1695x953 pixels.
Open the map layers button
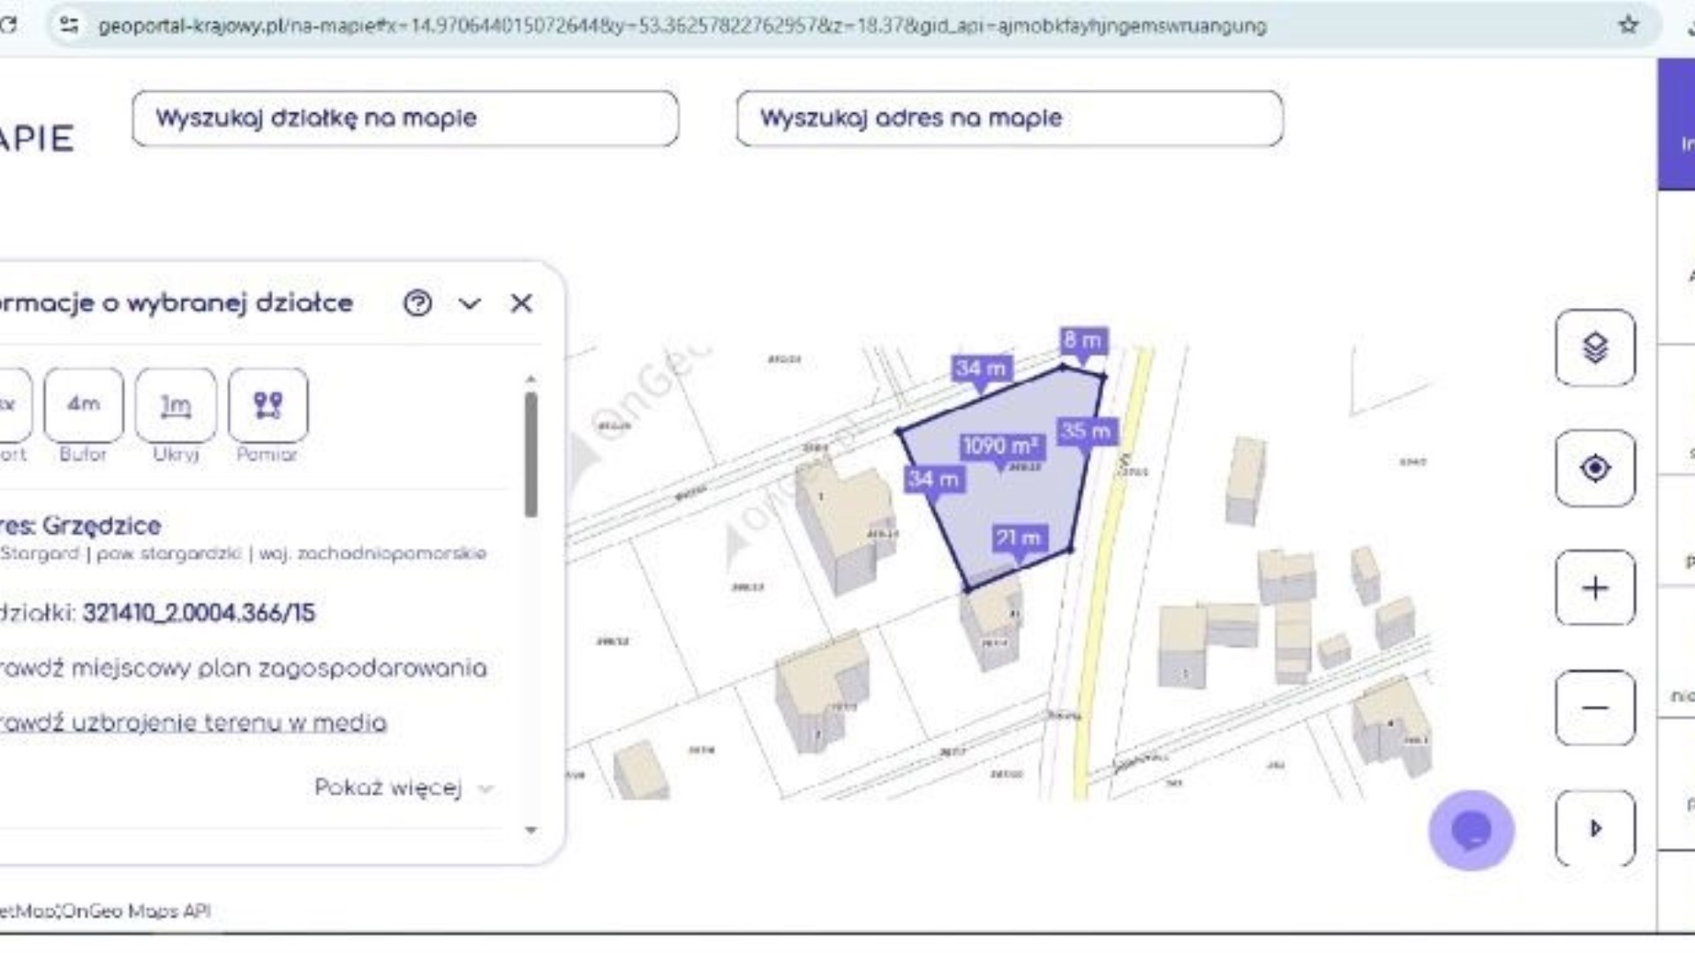point(1594,348)
